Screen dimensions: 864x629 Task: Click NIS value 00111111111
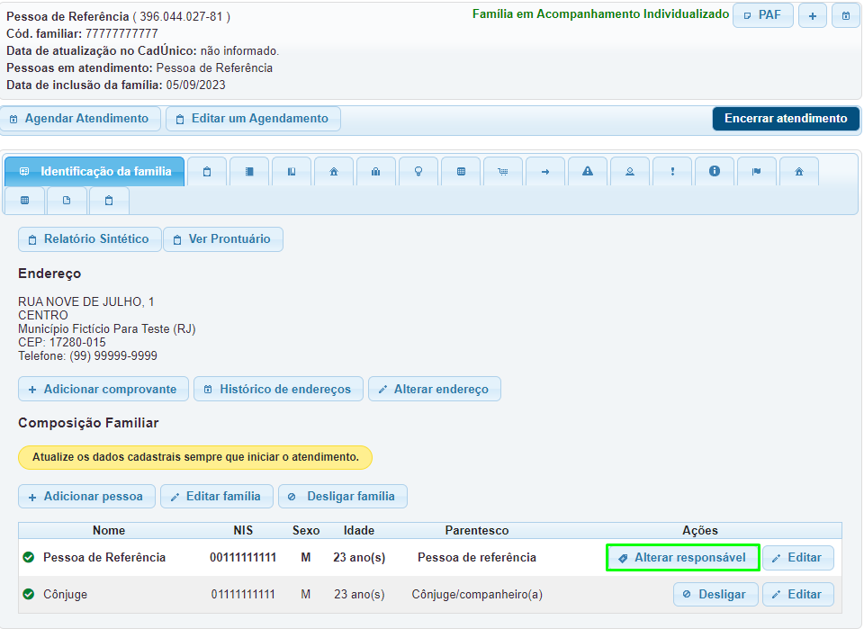point(243,557)
